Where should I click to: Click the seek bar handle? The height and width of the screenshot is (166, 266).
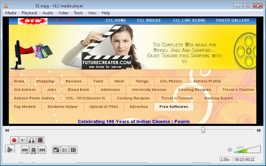[x=203, y=130]
